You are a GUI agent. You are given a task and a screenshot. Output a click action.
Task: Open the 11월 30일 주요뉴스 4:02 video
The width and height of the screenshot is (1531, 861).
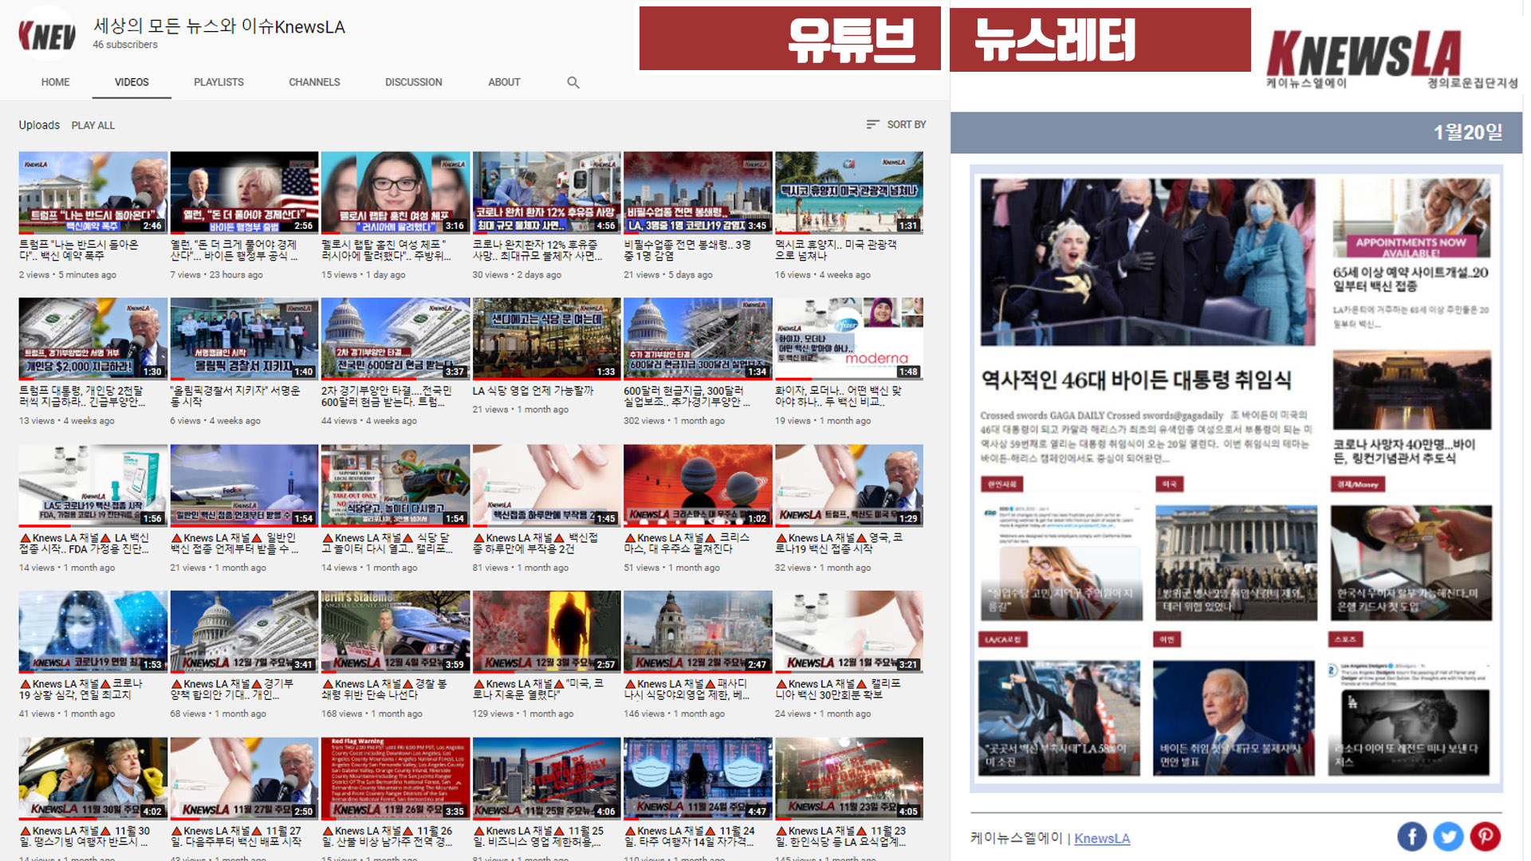point(92,777)
